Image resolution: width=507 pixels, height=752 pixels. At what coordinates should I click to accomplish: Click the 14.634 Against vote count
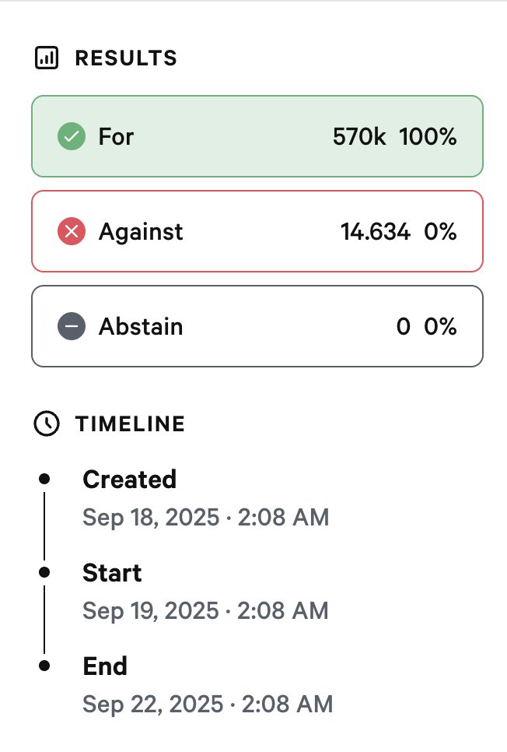click(375, 231)
